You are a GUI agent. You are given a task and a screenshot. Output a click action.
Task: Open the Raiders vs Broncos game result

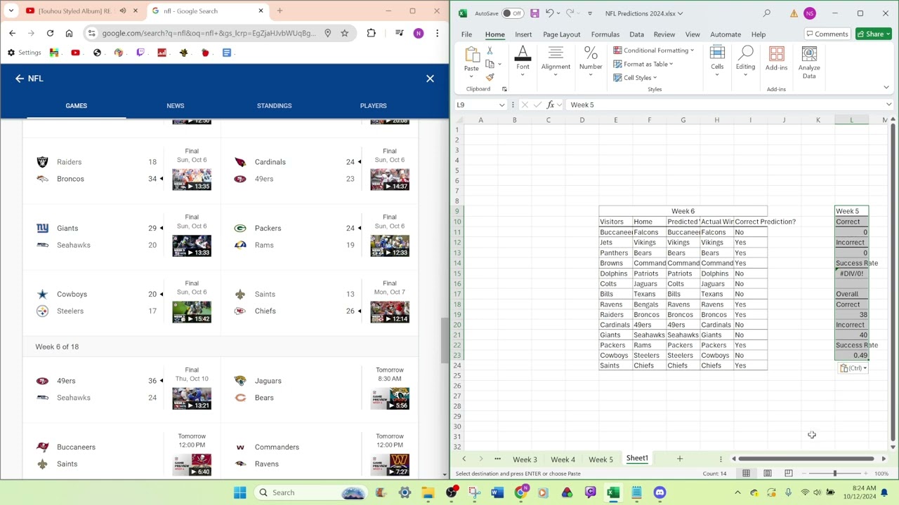(x=123, y=170)
